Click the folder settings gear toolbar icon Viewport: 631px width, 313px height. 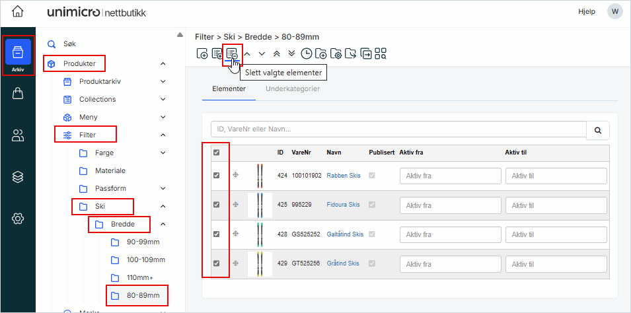pyautogui.click(x=336, y=53)
